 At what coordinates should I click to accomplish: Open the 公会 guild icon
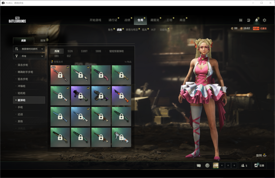coord(259,165)
